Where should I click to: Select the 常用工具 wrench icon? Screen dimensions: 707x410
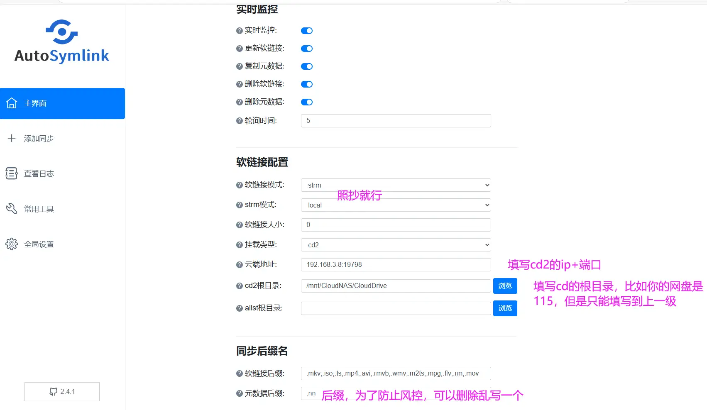tap(11, 208)
